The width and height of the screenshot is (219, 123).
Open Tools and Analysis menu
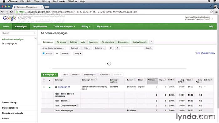[x=64, y=27]
